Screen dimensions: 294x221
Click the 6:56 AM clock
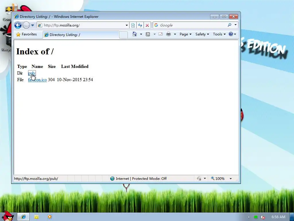pyautogui.click(x=278, y=217)
